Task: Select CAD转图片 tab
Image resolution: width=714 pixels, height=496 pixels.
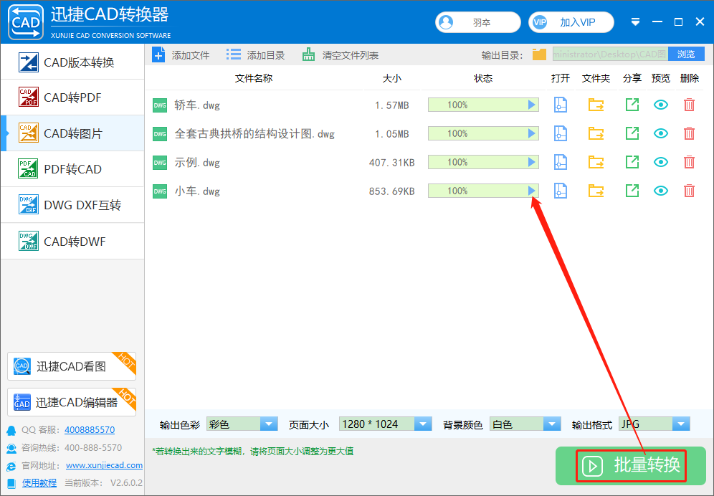Action: [x=73, y=133]
